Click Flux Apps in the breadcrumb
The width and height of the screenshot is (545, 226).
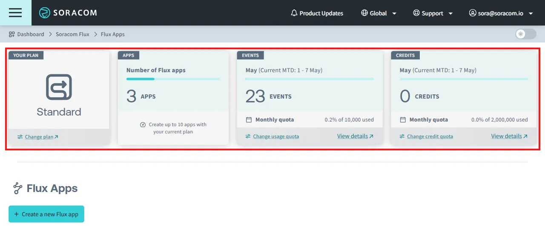coord(113,34)
